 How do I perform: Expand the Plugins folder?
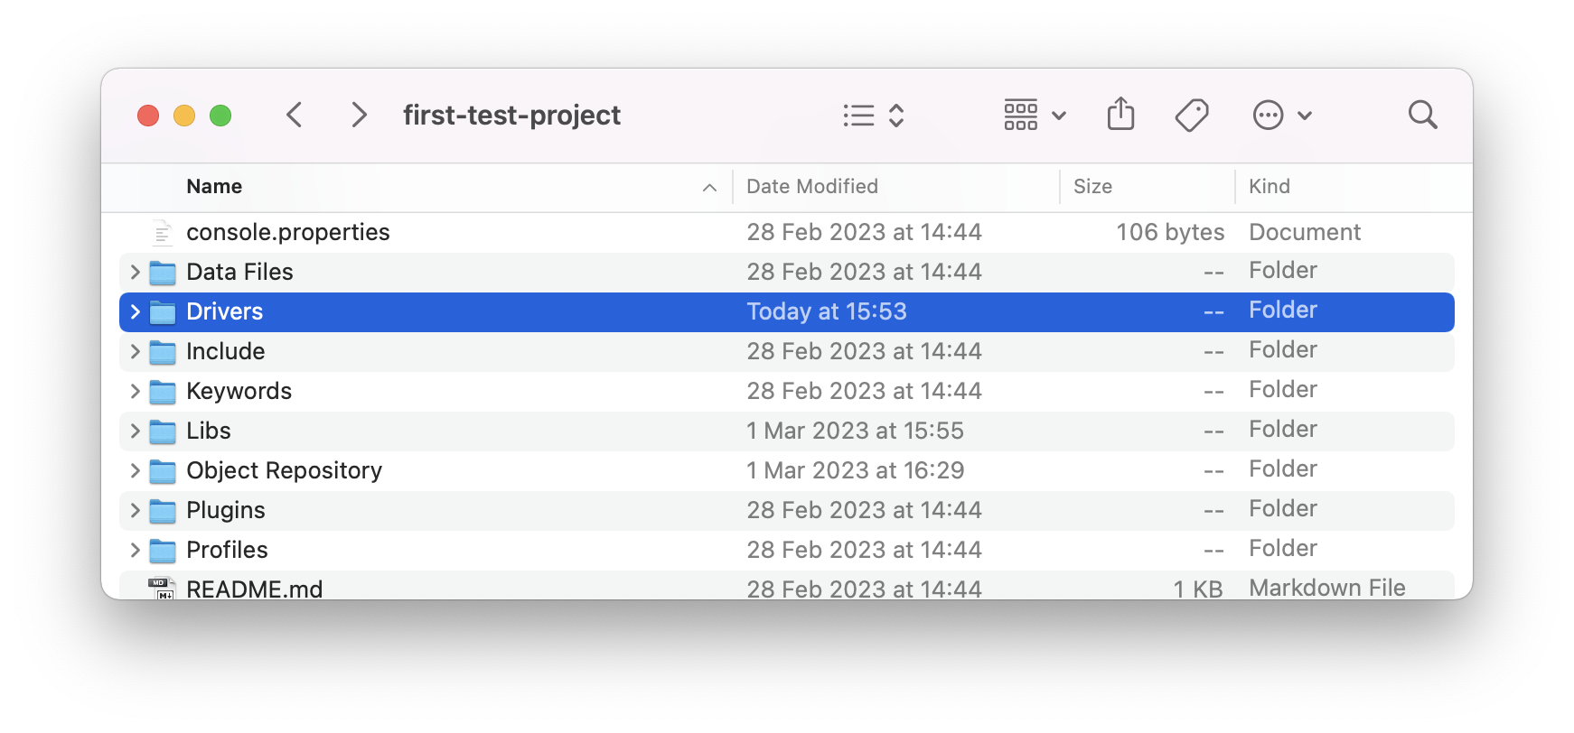pyautogui.click(x=134, y=510)
